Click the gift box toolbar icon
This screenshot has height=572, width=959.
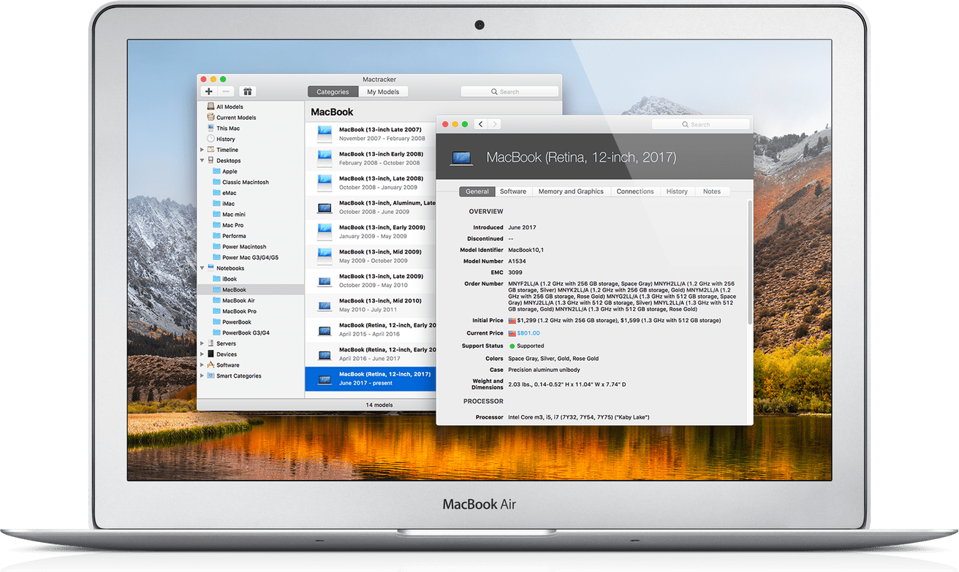tap(248, 91)
